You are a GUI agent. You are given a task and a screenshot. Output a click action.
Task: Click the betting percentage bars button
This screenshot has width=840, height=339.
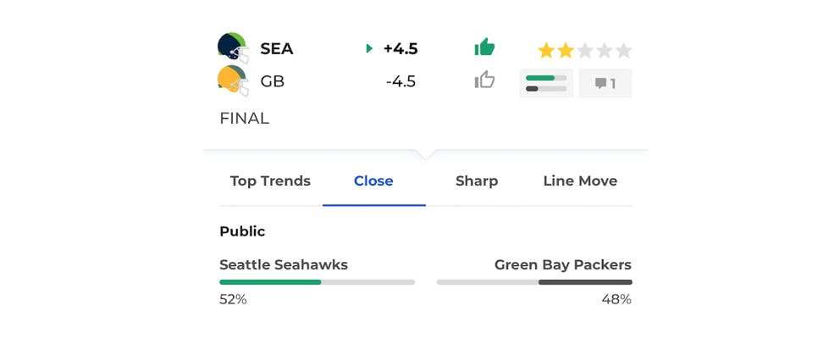[546, 83]
